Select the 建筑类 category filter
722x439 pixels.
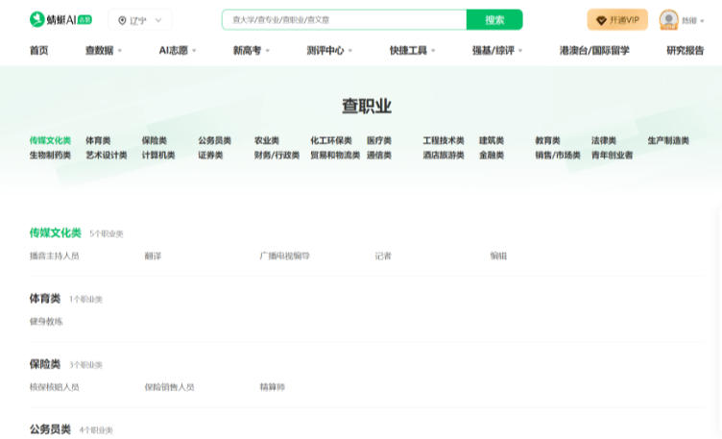coord(492,140)
